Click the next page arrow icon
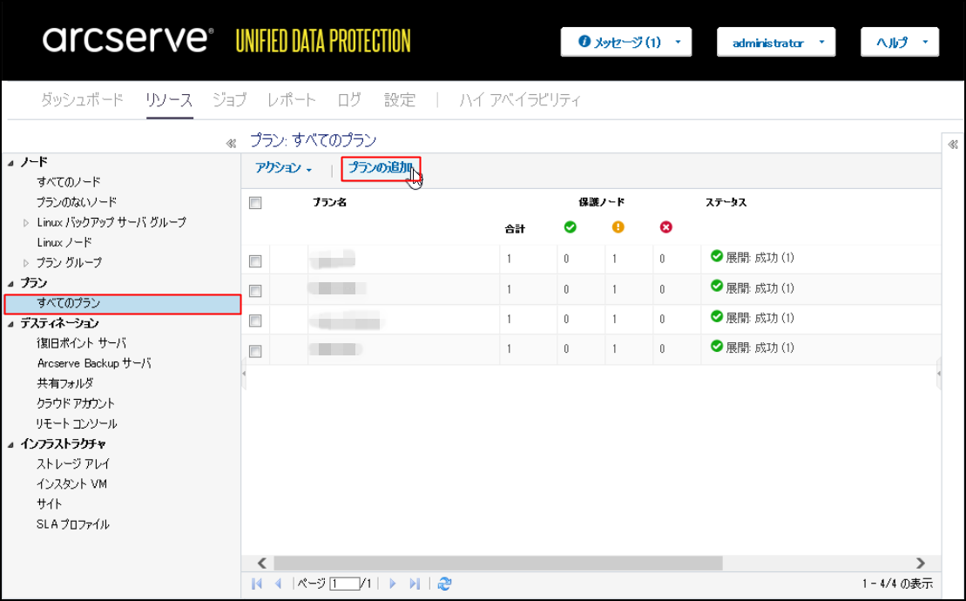 [393, 583]
